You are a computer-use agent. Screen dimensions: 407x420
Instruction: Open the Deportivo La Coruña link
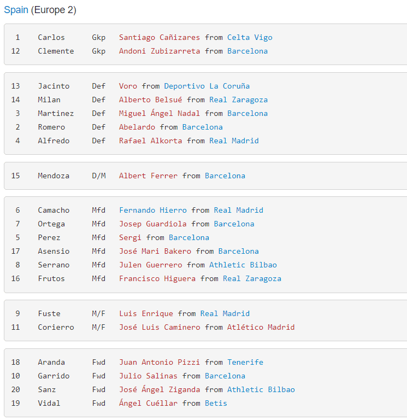(207, 86)
